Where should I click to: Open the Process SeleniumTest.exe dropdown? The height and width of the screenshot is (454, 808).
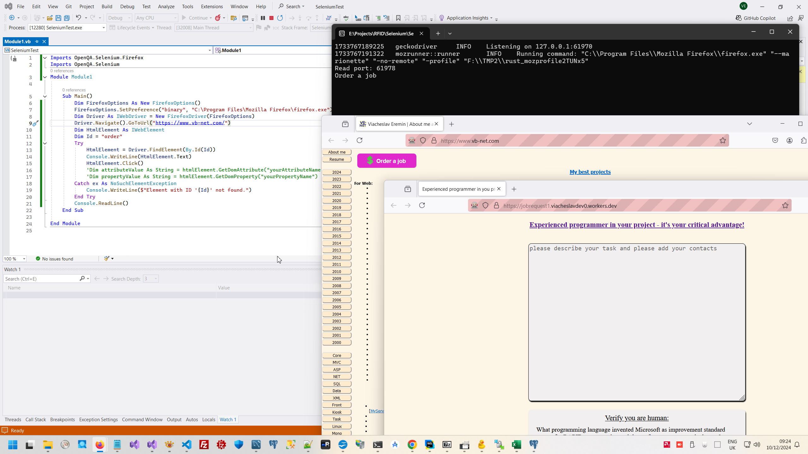click(104, 28)
